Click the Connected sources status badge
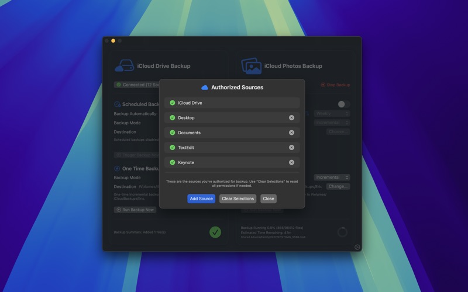The width and height of the screenshot is (468, 292). [137, 85]
